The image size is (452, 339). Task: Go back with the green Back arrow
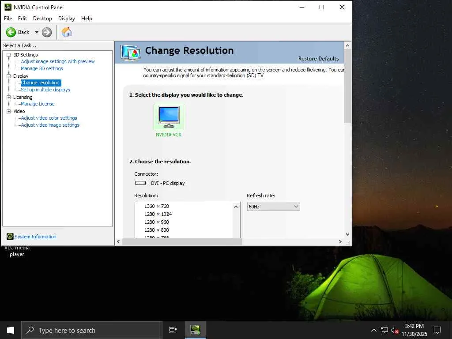11,32
